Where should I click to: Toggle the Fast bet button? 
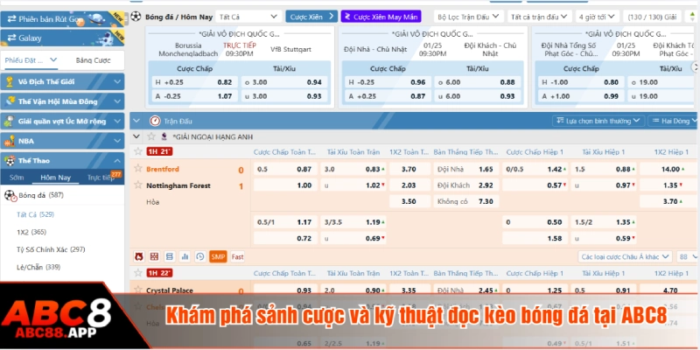(237, 256)
